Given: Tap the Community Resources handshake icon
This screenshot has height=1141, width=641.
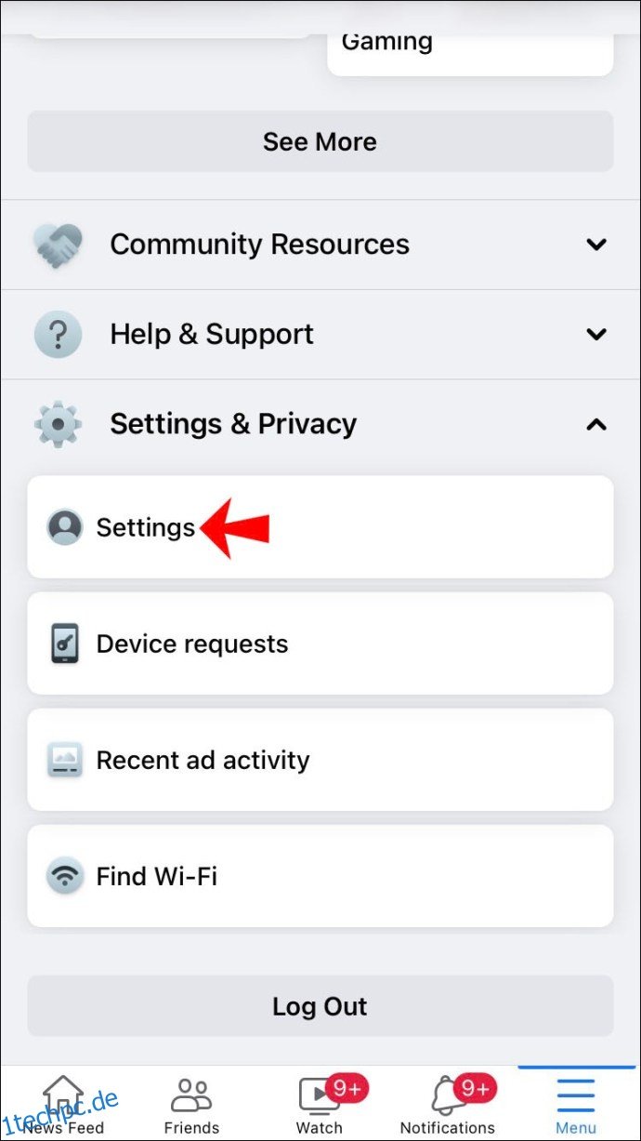Looking at the screenshot, I should click(x=58, y=245).
